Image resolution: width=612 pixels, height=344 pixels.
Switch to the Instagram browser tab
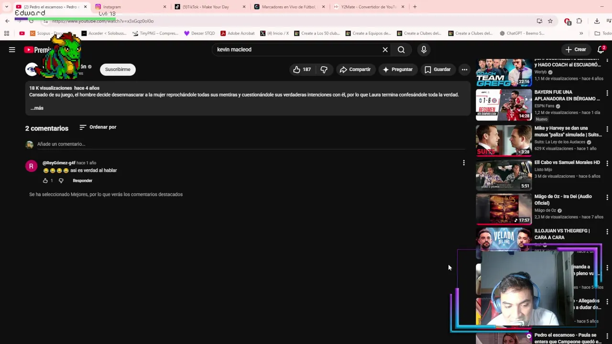pos(131,7)
